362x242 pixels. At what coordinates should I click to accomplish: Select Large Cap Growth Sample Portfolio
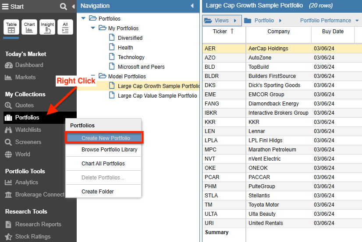[159, 86]
